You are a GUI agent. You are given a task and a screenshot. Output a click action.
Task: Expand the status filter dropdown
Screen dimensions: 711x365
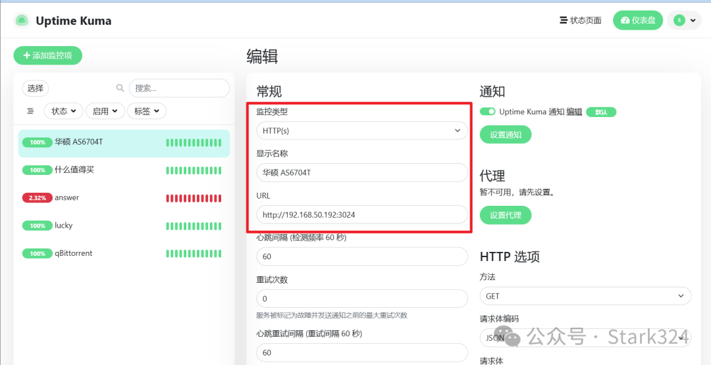point(63,111)
